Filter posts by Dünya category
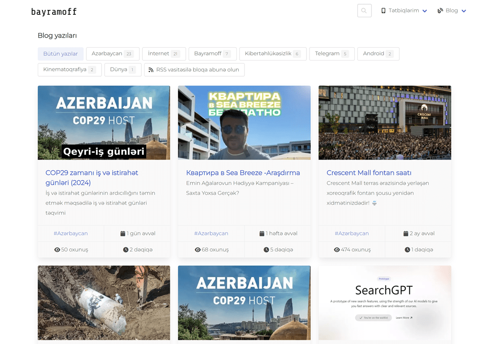Screen dimensions: 489x344 point(123,70)
